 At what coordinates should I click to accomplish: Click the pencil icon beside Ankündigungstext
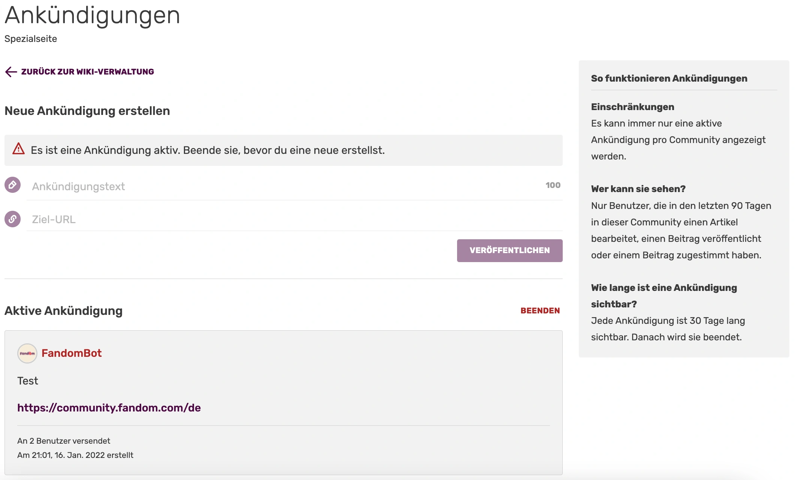13,185
